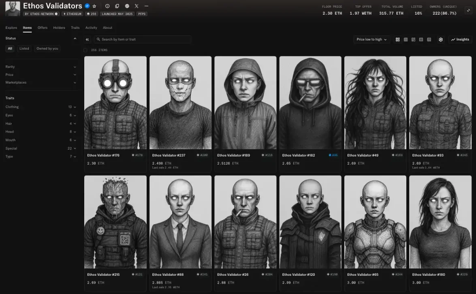Switch to compact table view
The width and height of the screenshot is (476, 294).
429,39
